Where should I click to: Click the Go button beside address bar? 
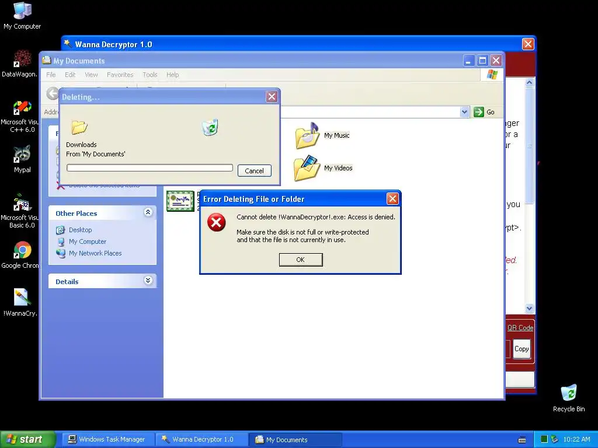[484, 112]
